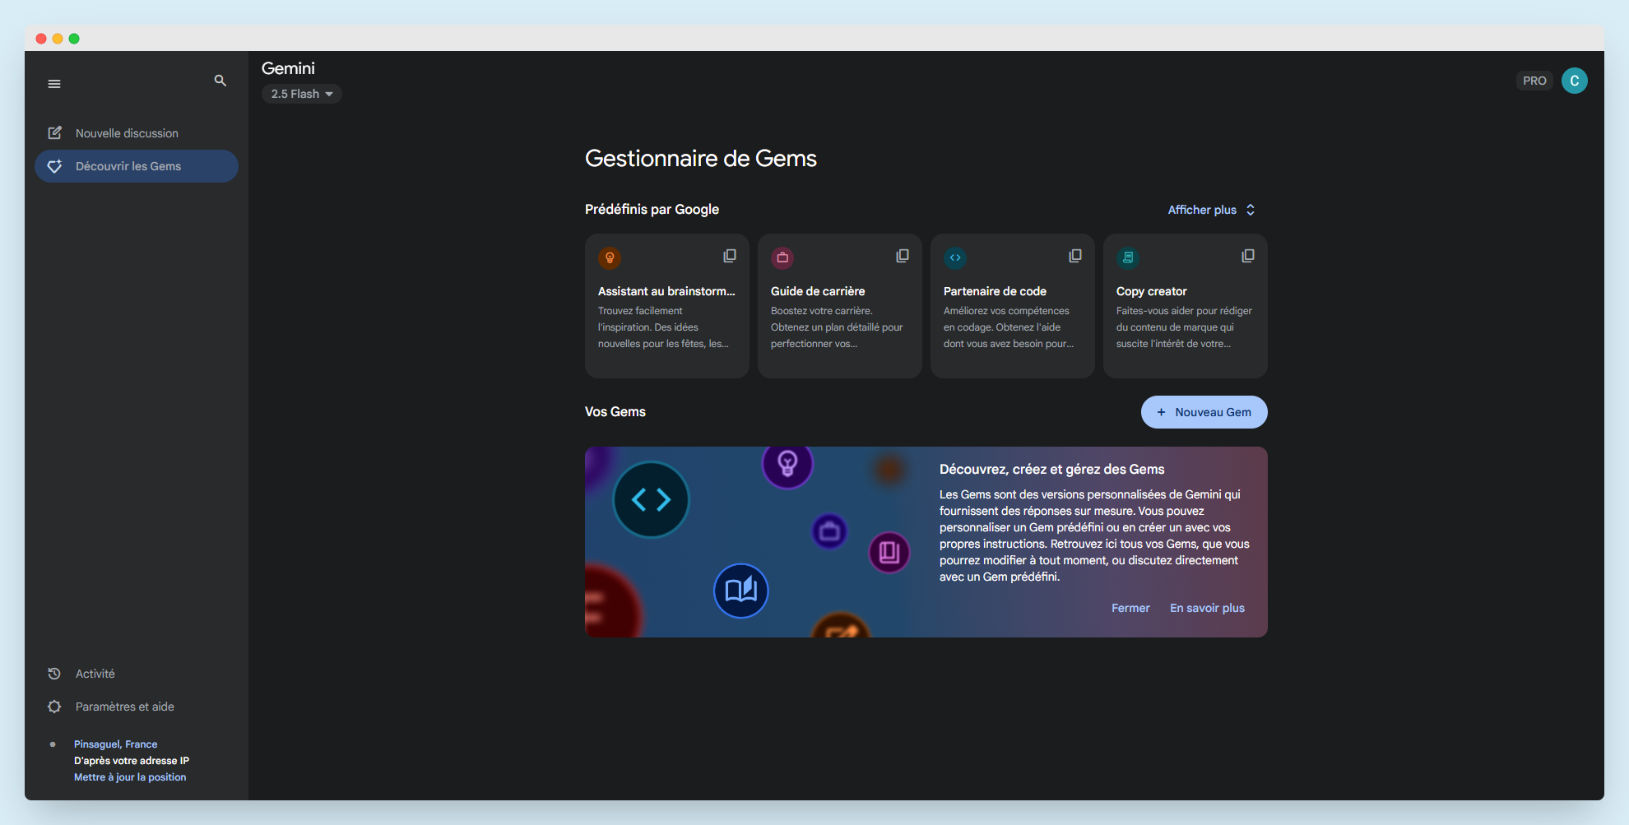The width and height of the screenshot is (1629, 825).
Task: Click the Nouvelle discussion pencil icon
Action: pos(55,132)
